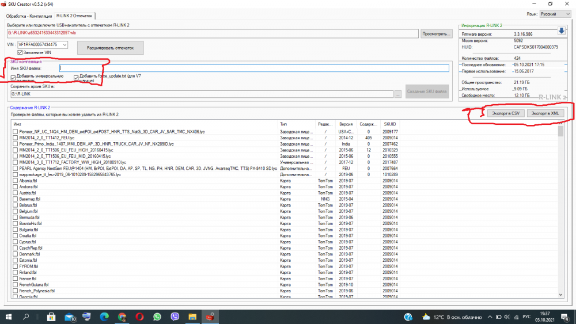Open the Google Chrome taskbar icon
576x324 pixels.
point(122,317)
